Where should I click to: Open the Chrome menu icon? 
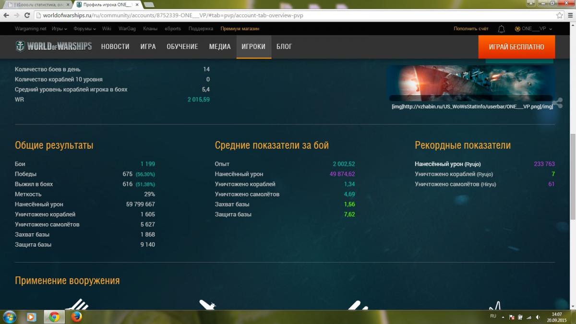click(x=570, y=15)
